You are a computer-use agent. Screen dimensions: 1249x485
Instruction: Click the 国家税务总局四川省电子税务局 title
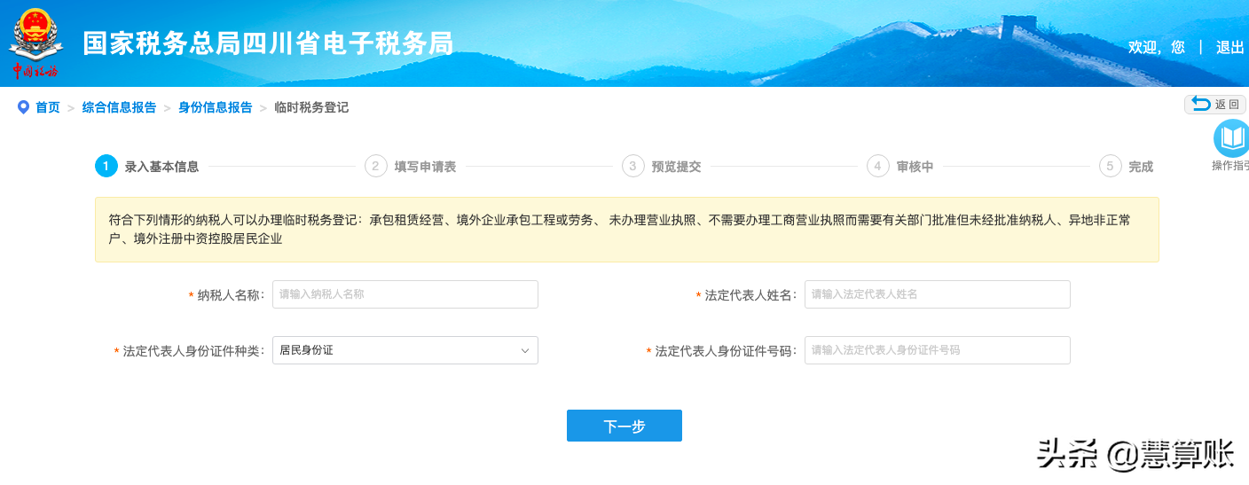click(x=268, y=43)
